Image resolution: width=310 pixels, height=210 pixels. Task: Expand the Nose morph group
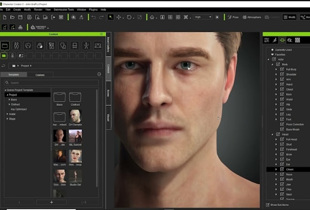(x=276, y=174)
